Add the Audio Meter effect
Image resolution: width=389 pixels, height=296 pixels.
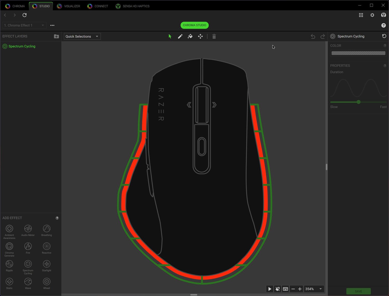point(28,230)
